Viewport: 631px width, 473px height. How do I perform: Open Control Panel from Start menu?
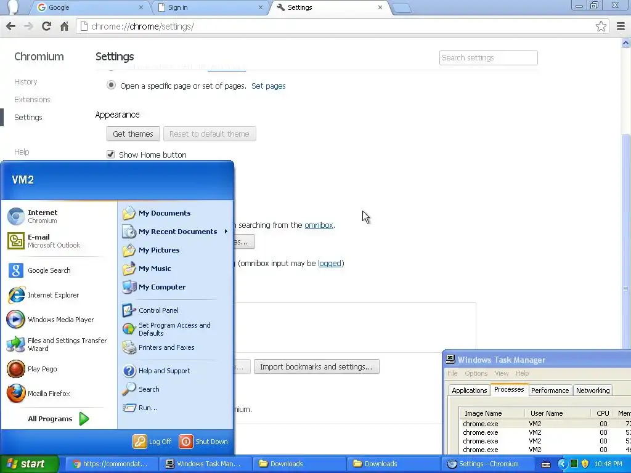(176, 310)
